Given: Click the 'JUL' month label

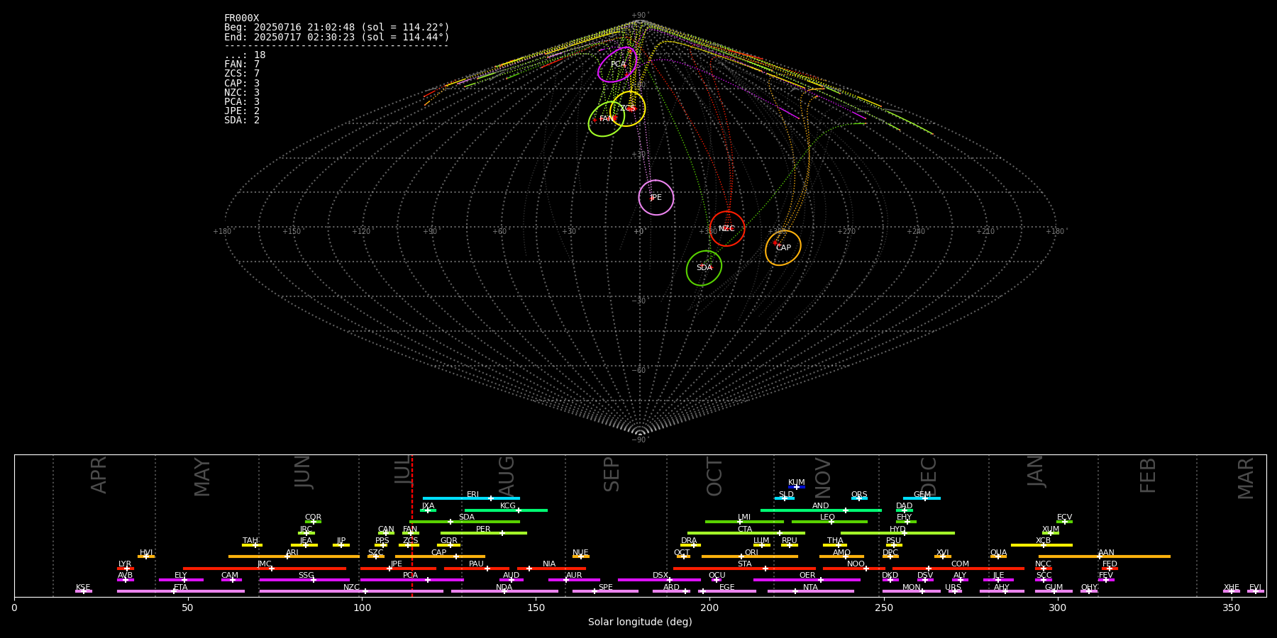Looking at the screenshot, I should (x=403, y=470).
